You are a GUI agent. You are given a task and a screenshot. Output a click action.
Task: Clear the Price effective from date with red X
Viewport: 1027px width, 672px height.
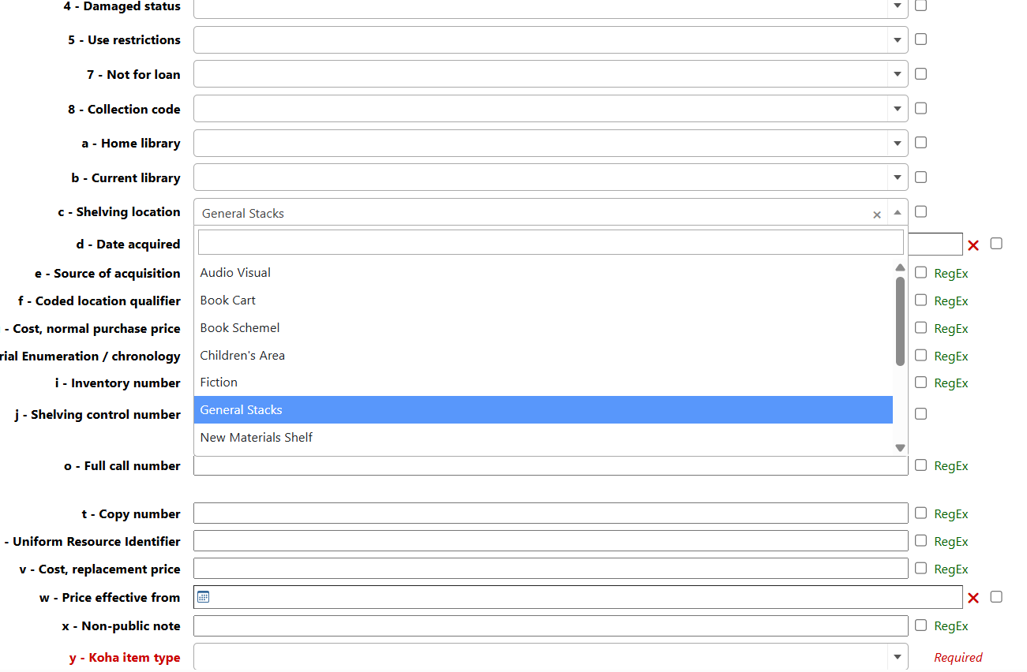coord(973,598)
